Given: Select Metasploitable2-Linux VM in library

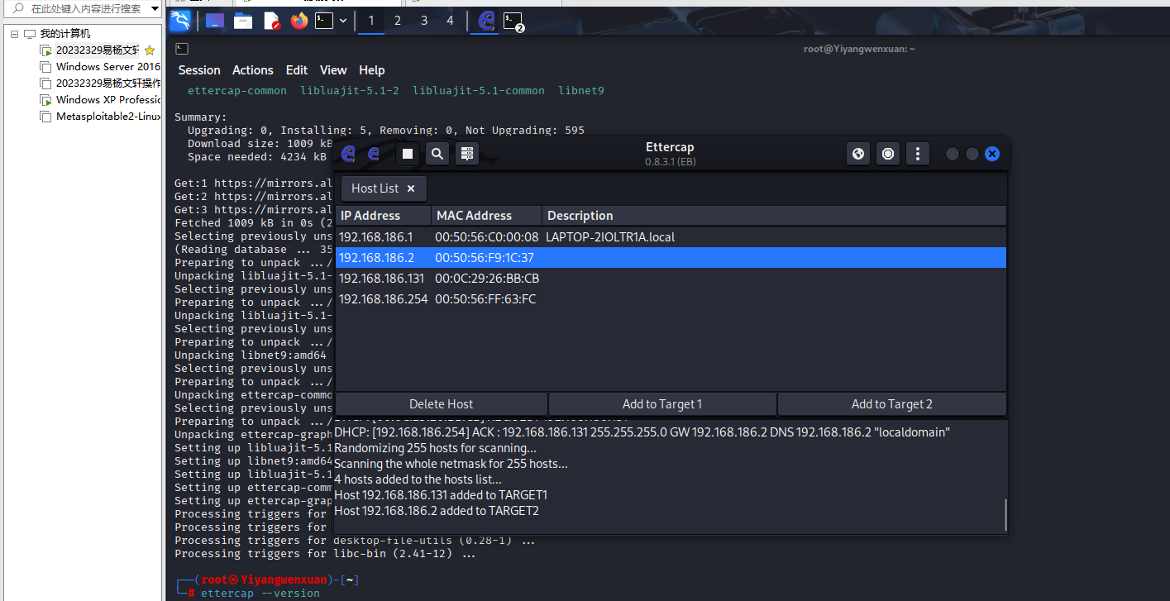Looking at the screenshot, I should (x=108, y=117).
